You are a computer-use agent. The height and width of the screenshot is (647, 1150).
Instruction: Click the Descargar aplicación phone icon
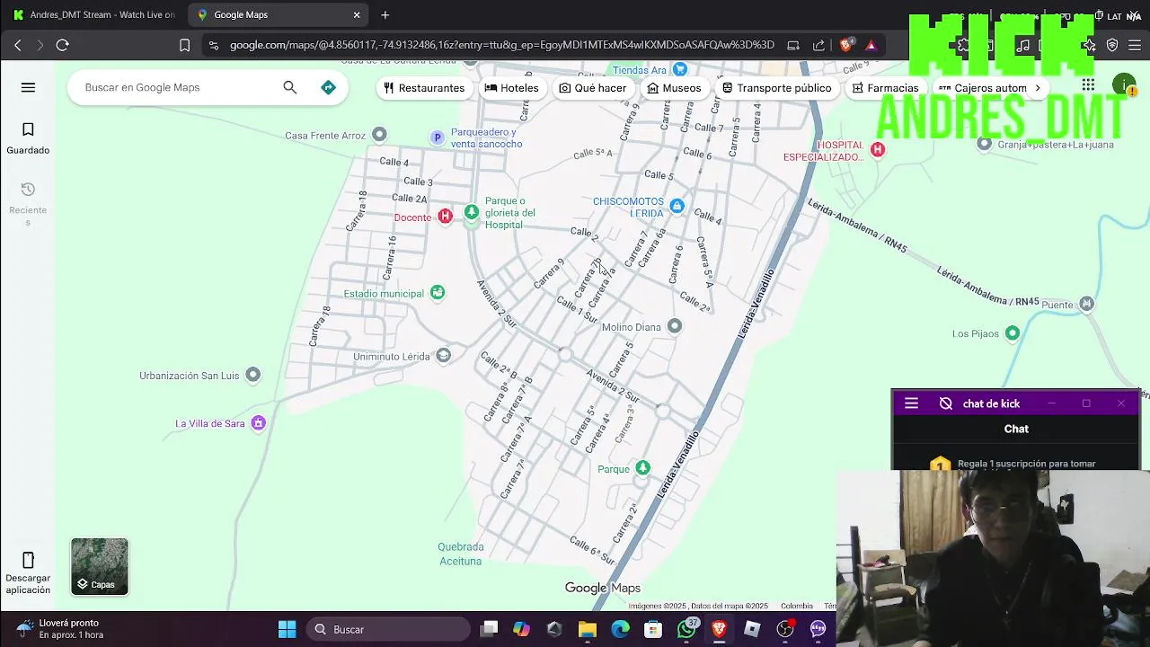[28, 560]
